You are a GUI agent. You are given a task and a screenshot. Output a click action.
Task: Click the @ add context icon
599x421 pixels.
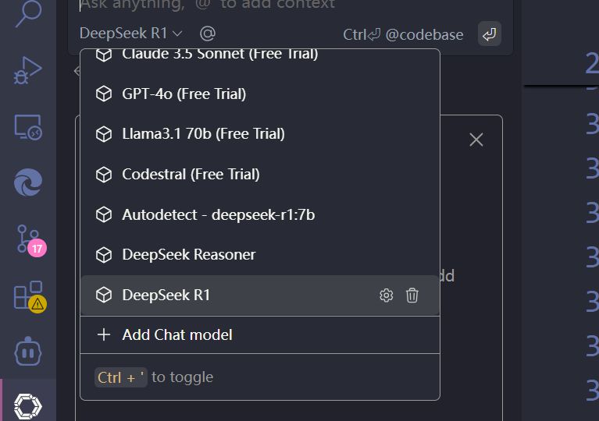click(207, 34)
